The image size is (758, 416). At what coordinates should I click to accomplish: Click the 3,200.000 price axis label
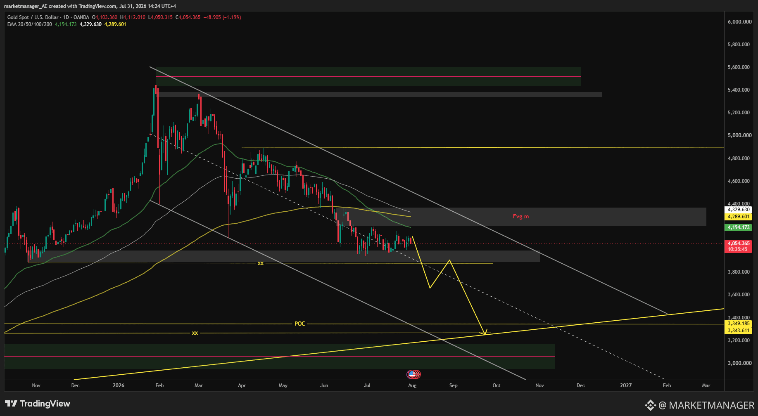pyautogui.click(x=739, y=340)
